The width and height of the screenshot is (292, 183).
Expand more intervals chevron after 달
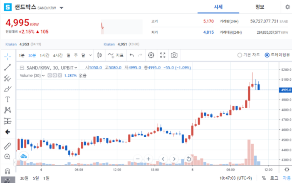point(91,55)
